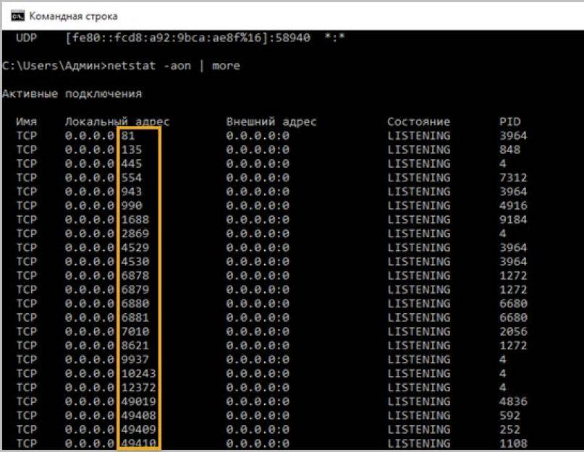Click the 'Имя' column header
Viewport: 584px width, 452px height.
point(27,121)
